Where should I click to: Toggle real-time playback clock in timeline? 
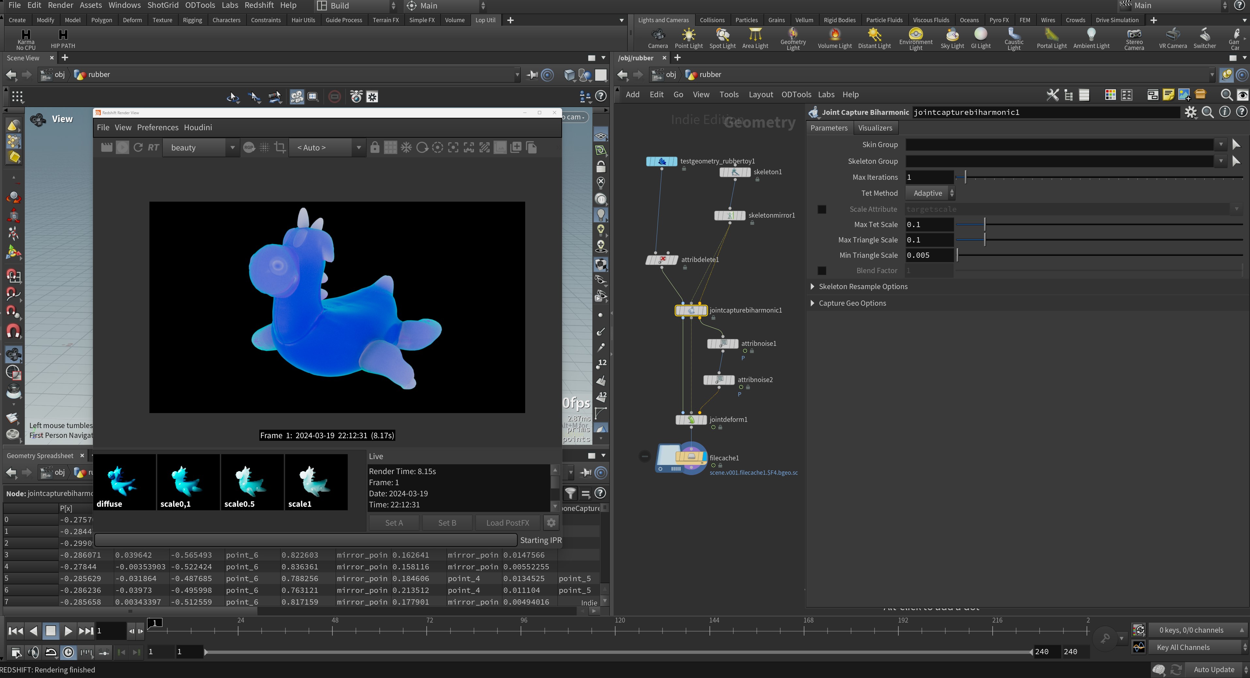coord(69,653)
